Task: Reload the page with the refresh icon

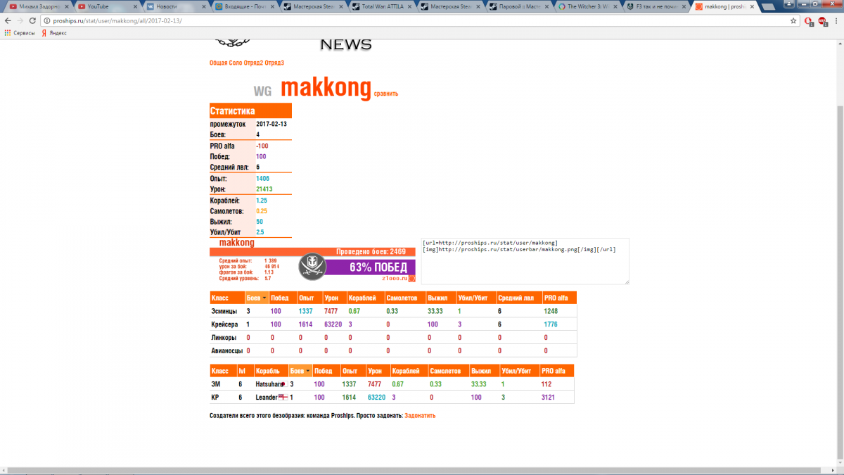Action: (32, 20)
